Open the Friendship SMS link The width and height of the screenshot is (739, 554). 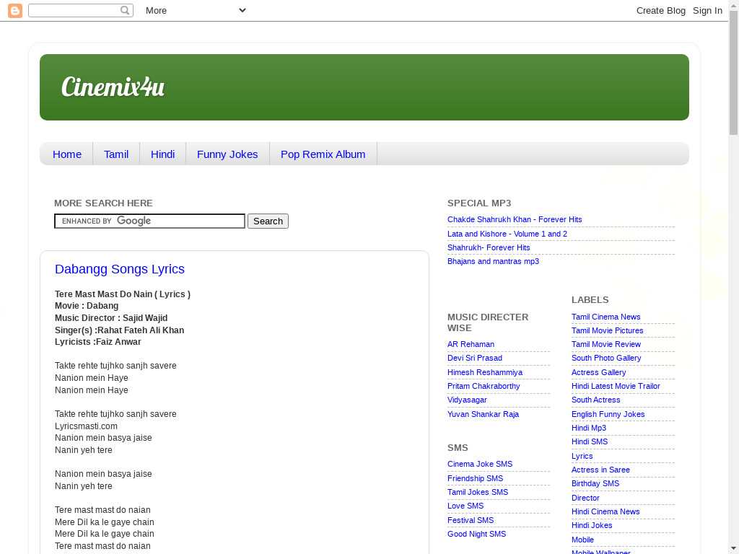coord(475,478)
